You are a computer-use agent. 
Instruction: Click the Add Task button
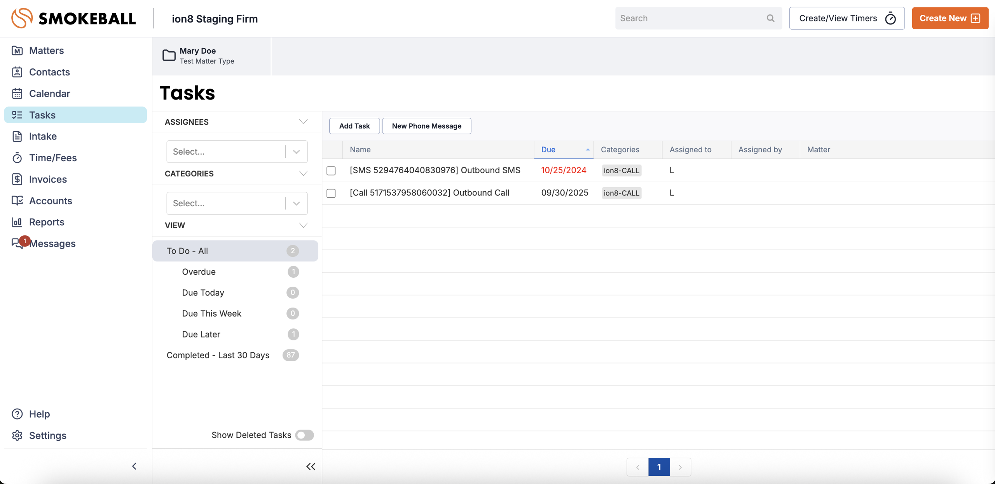point(354,126)
